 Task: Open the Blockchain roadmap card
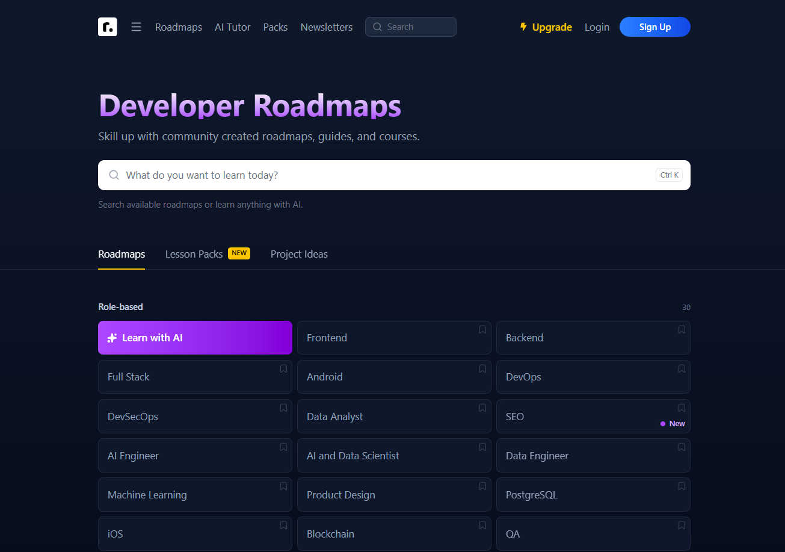pyautogui.click(x=394, y=534)
